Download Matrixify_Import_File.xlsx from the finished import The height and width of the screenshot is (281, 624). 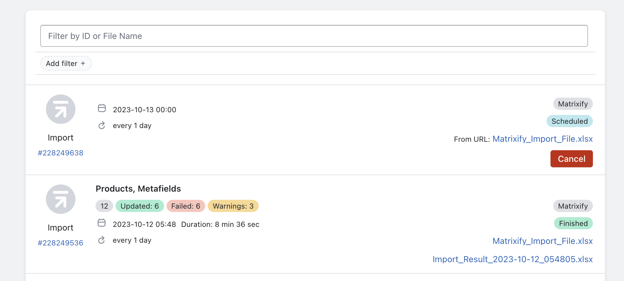(x=542, y=241)
